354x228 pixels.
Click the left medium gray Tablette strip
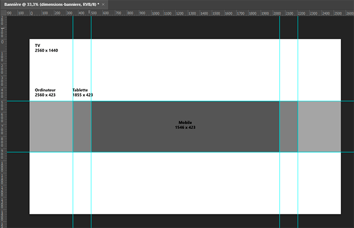[x=82, y=126]
